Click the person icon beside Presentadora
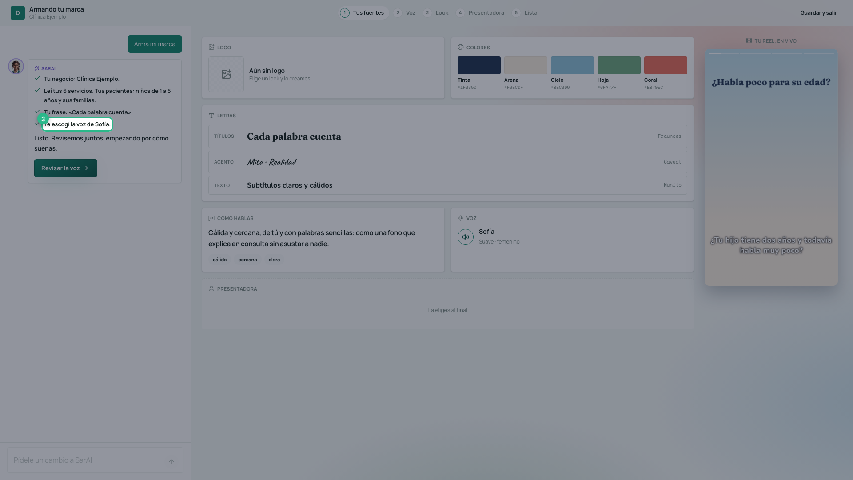The image size is (853, 480). coord(211,288)
